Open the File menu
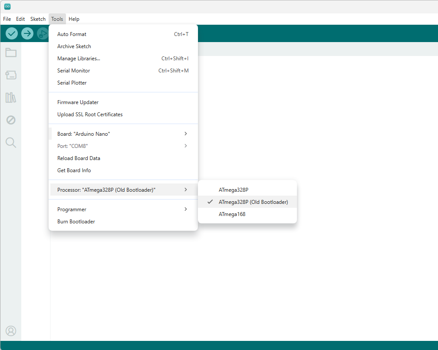The height and width of the screenshot is (350, 438). click(7, 19)
